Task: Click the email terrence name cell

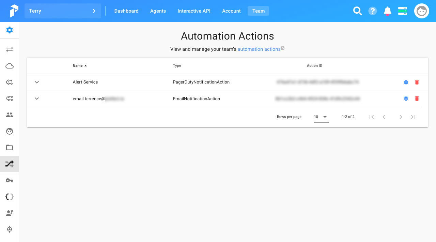Action: [x=98, y=99]
